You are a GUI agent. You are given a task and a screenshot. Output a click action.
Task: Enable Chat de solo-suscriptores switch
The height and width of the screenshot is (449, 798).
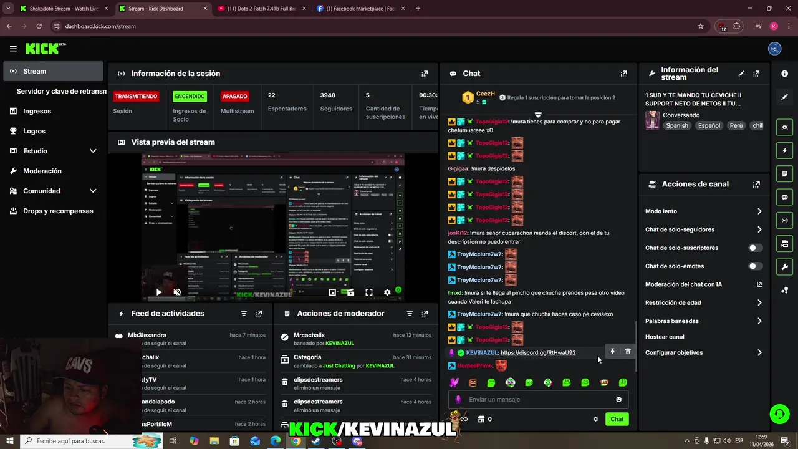click(755, 248)
